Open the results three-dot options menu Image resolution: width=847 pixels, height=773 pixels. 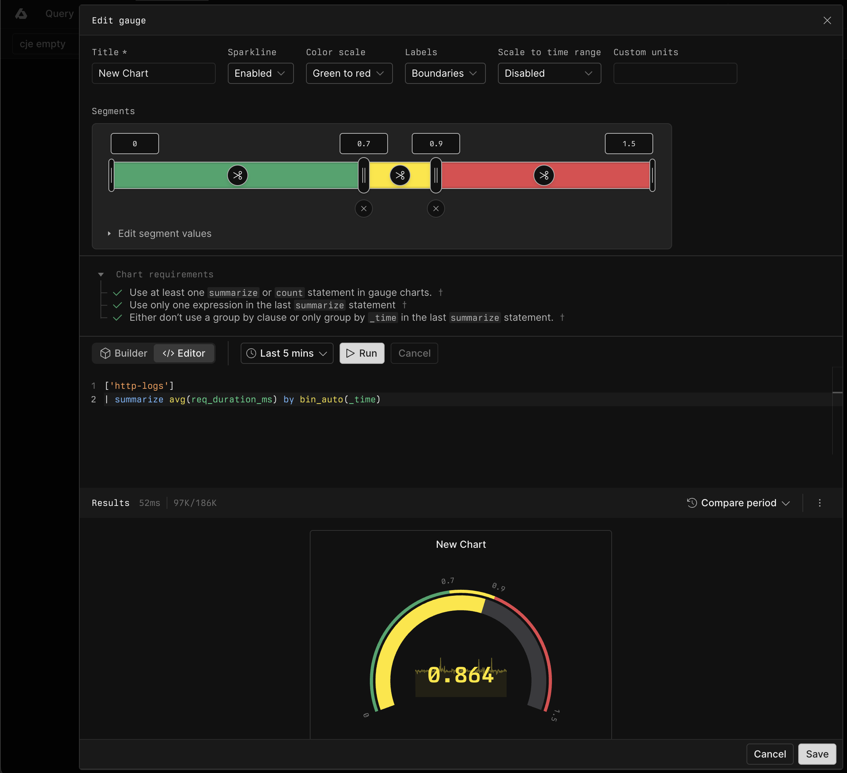[819, 503]
